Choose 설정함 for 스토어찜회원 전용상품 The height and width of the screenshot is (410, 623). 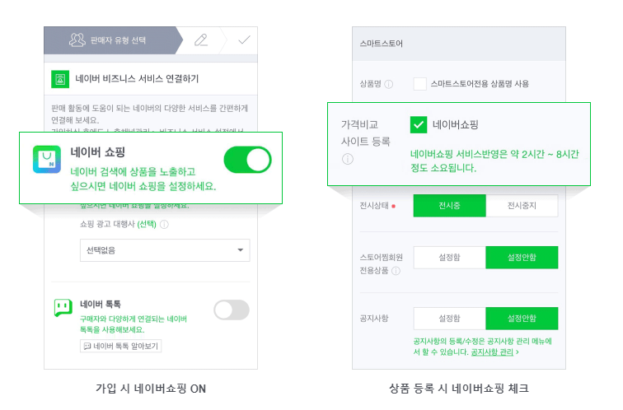pyautogui.click(x=449, y=258)
